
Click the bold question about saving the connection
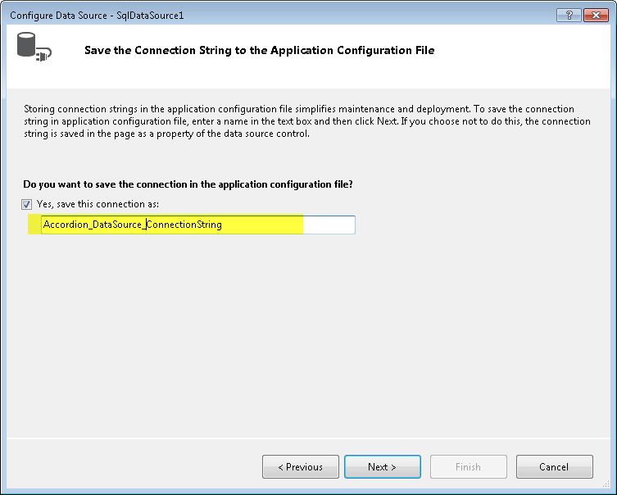click(193, 184)
